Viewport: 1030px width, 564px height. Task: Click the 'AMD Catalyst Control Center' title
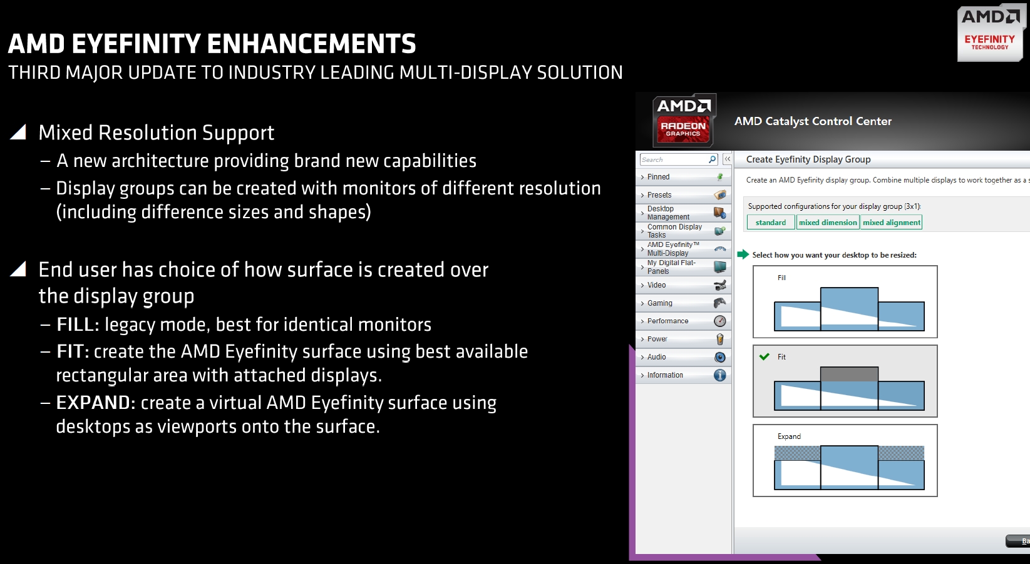[813, 121]
